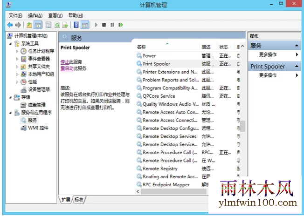Image resolution: width=304 pixels, height=216 pixels.
Task: Select the Power service row
Action: coord(188,56)
